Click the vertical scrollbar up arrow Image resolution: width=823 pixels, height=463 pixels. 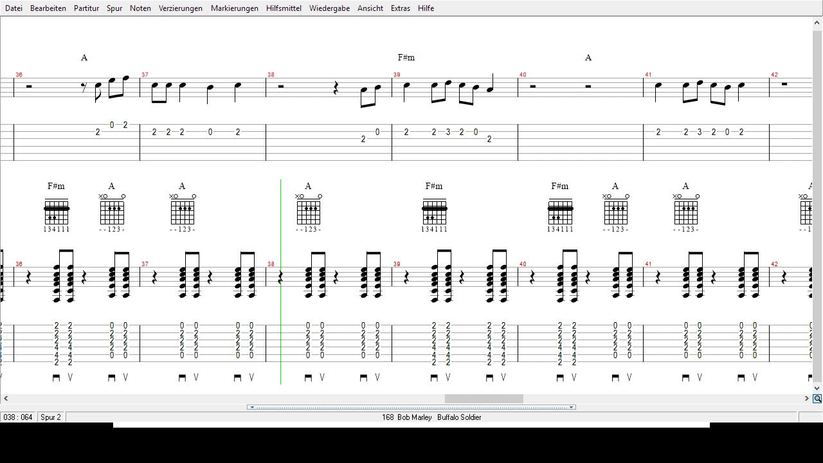[x=817, y=23]
